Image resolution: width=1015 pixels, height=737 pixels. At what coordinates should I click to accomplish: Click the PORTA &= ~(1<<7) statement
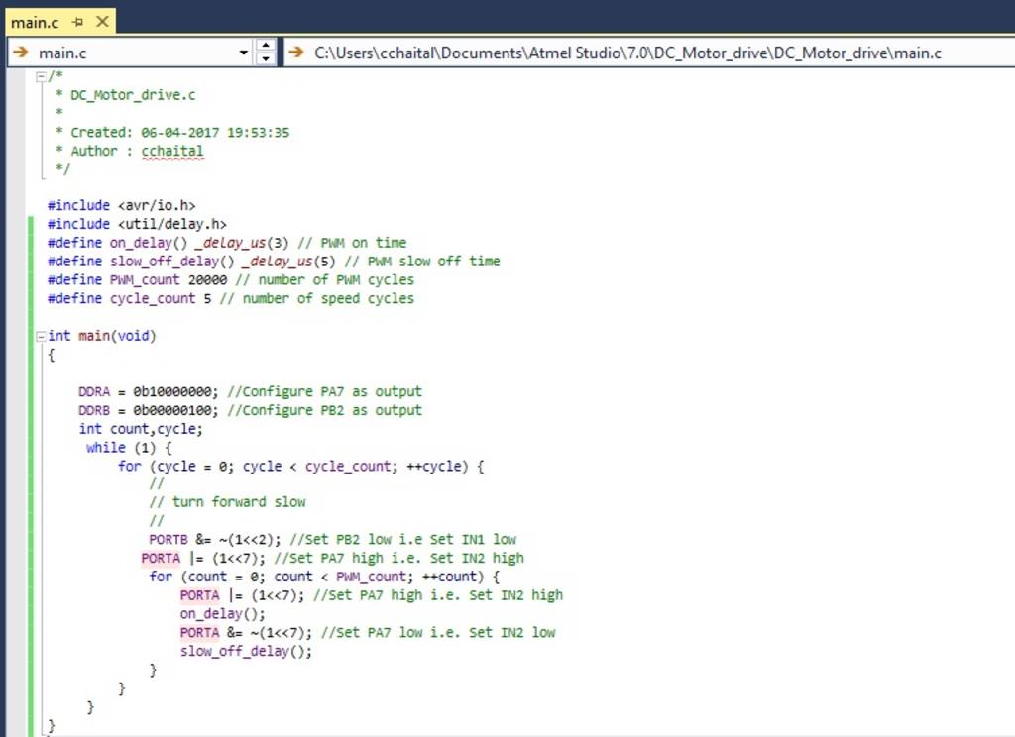246,633
